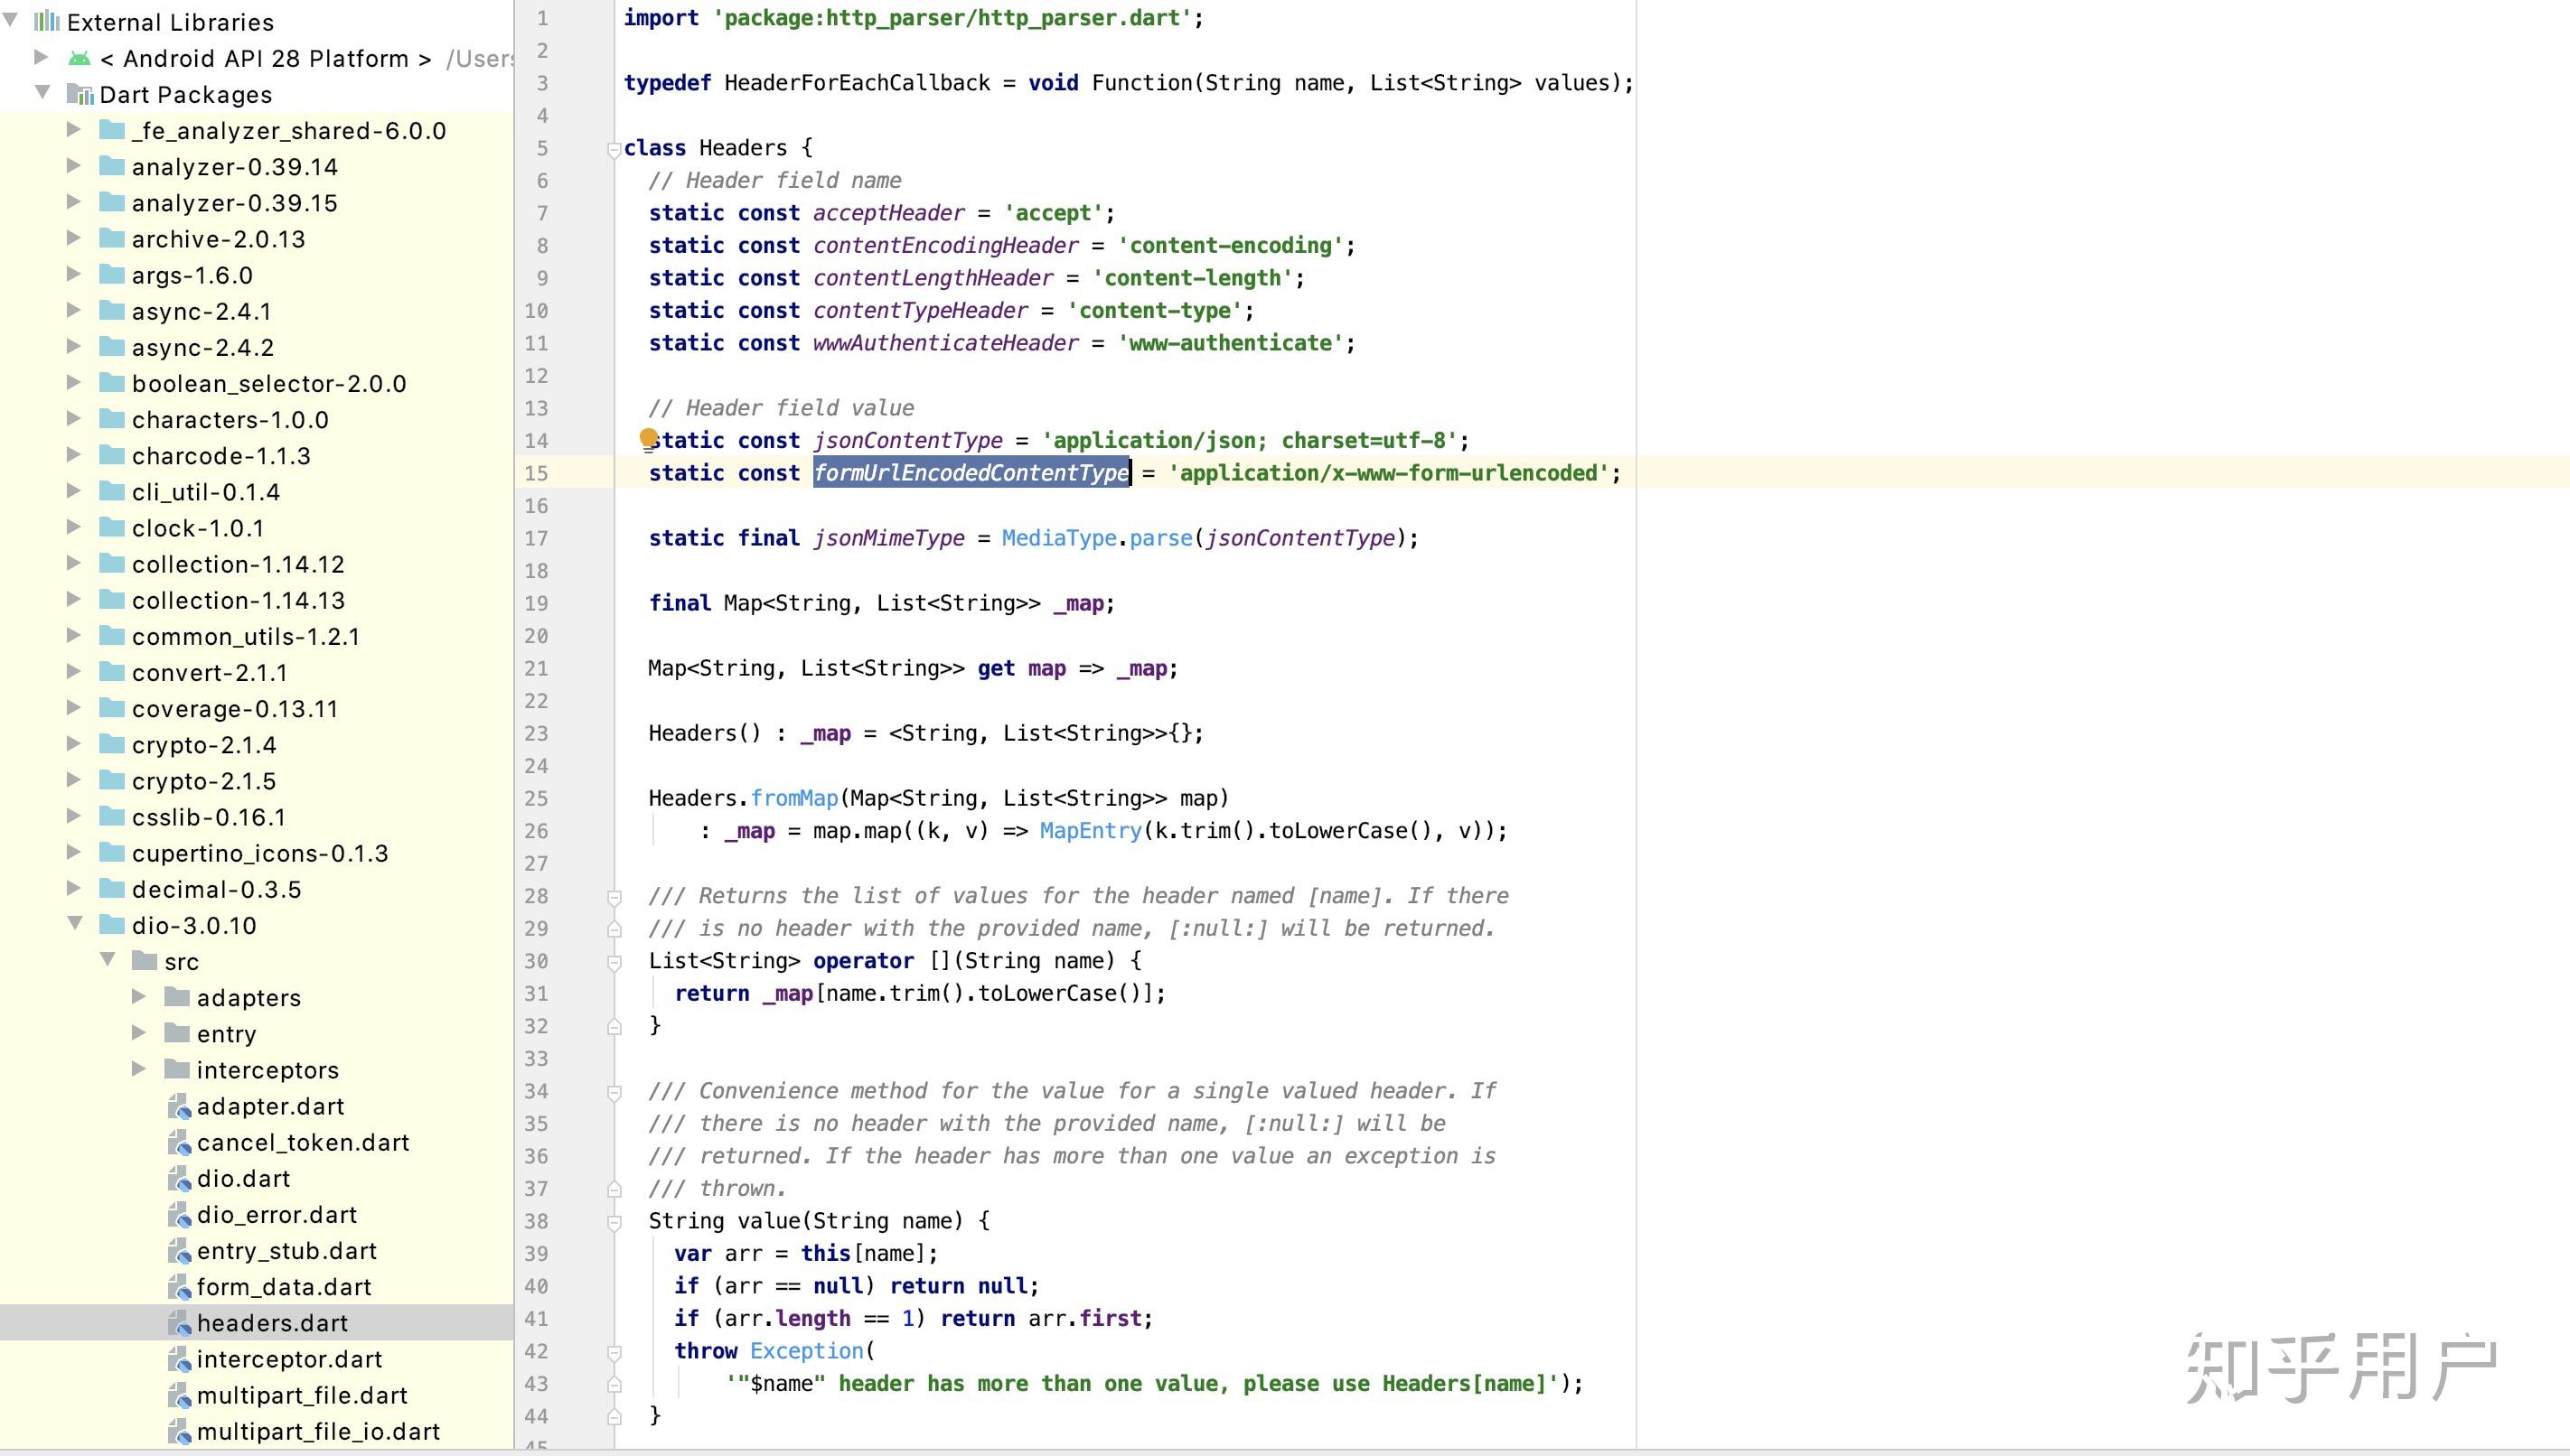Click the dio_error.dart file icon
The height and width of the screenshot is (1456, 2570).
(x=180, y=1215)
